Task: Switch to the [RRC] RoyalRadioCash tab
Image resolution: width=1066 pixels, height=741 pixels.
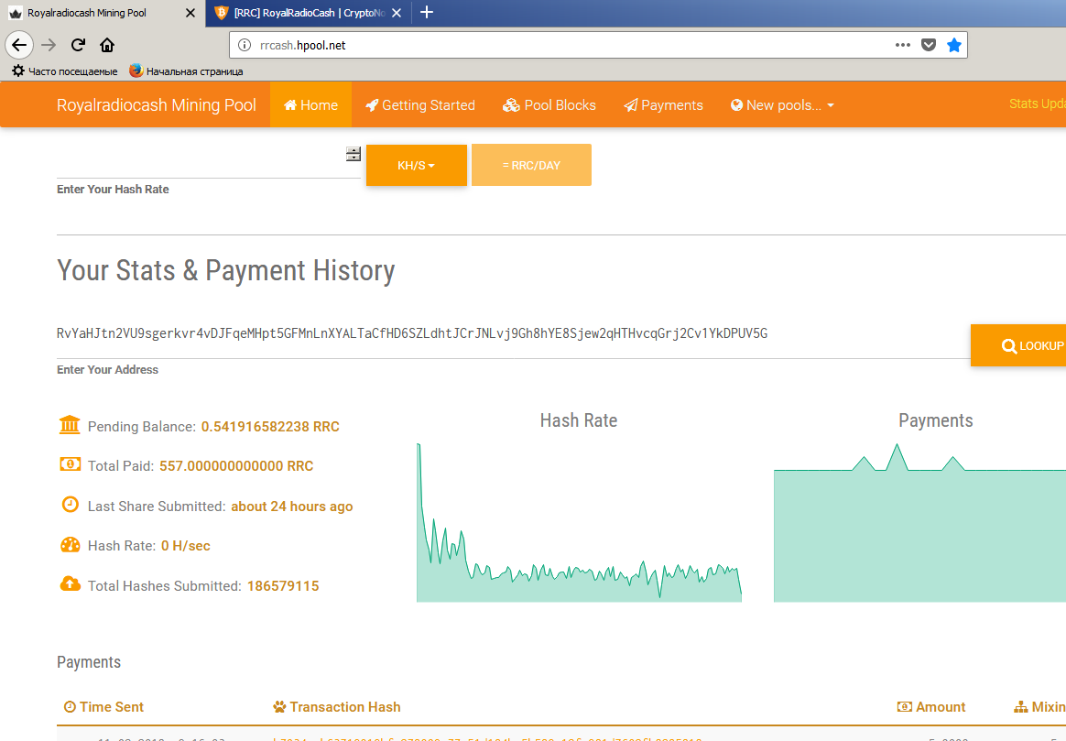Action: (310, 13)
